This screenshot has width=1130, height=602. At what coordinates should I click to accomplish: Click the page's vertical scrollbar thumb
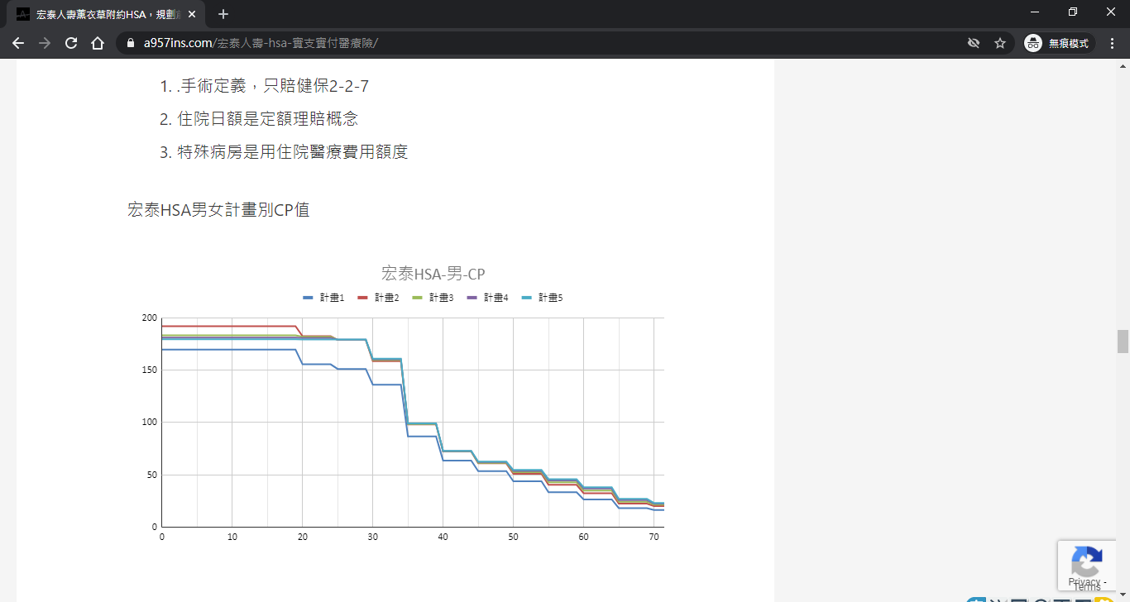(x=1123, y=341)
